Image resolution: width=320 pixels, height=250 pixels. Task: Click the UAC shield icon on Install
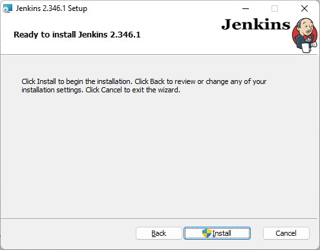pos(207,233)
